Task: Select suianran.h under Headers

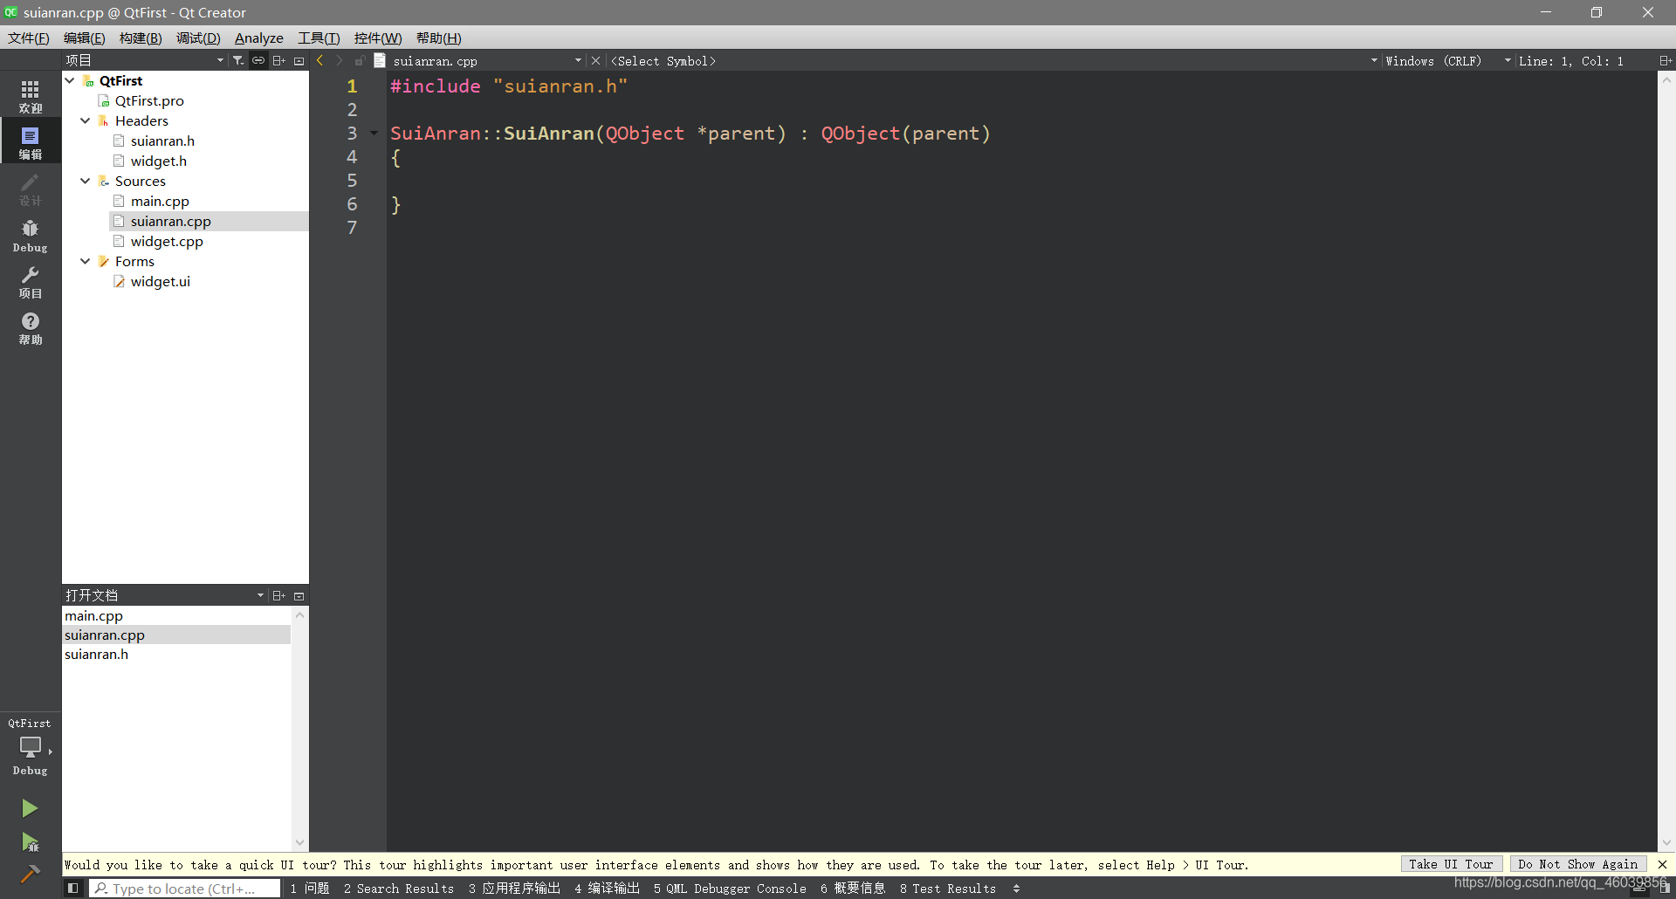Action: 162,141
